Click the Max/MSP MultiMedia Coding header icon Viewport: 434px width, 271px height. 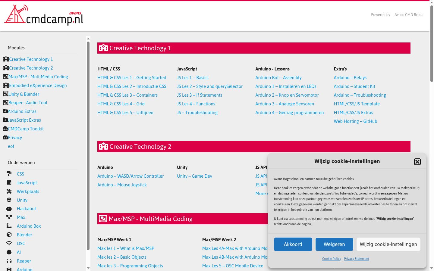103,219
